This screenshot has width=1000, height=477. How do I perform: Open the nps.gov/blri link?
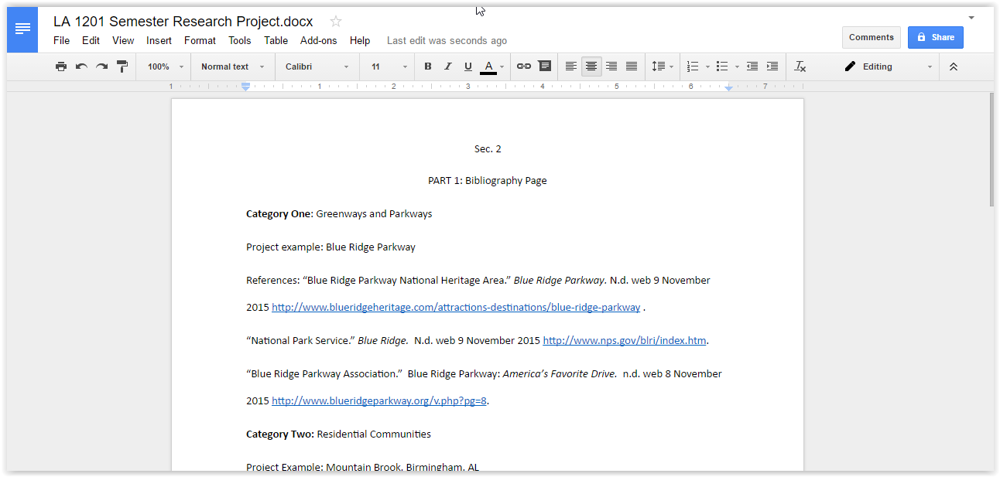click(625, 340)
